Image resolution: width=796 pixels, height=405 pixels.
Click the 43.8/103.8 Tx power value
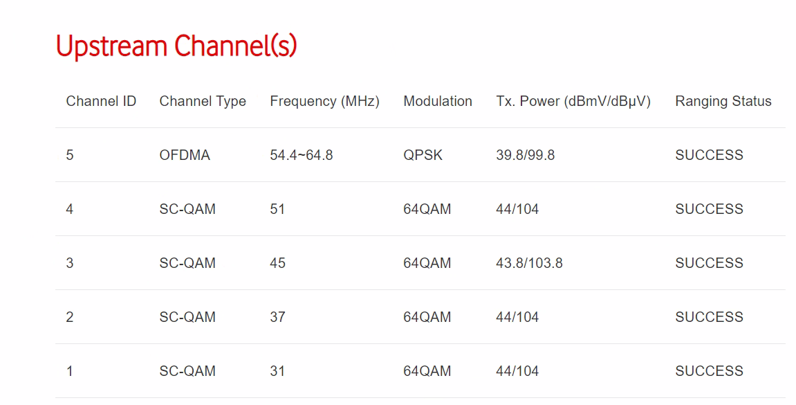click(529, 263)
